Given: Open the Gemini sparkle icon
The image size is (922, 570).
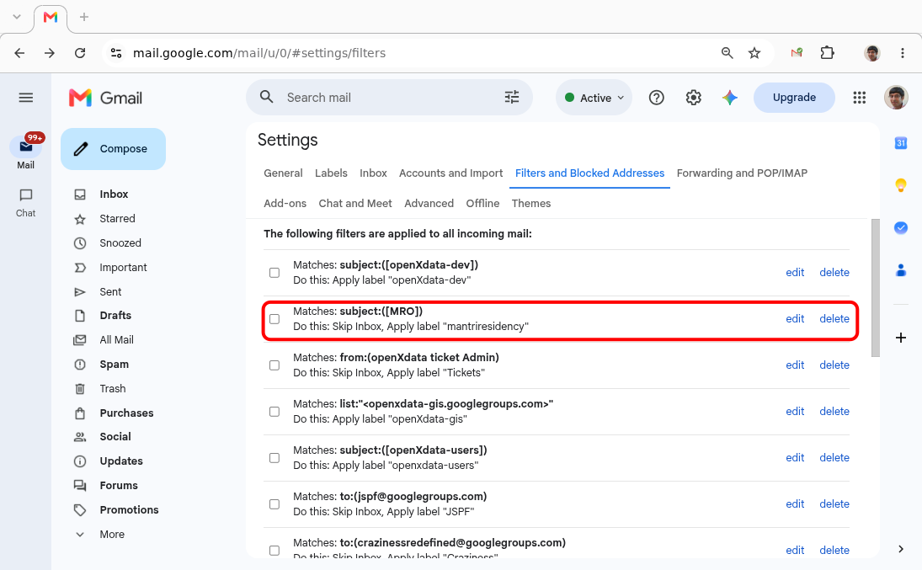Looking at the screenshot, I should 730,98.
